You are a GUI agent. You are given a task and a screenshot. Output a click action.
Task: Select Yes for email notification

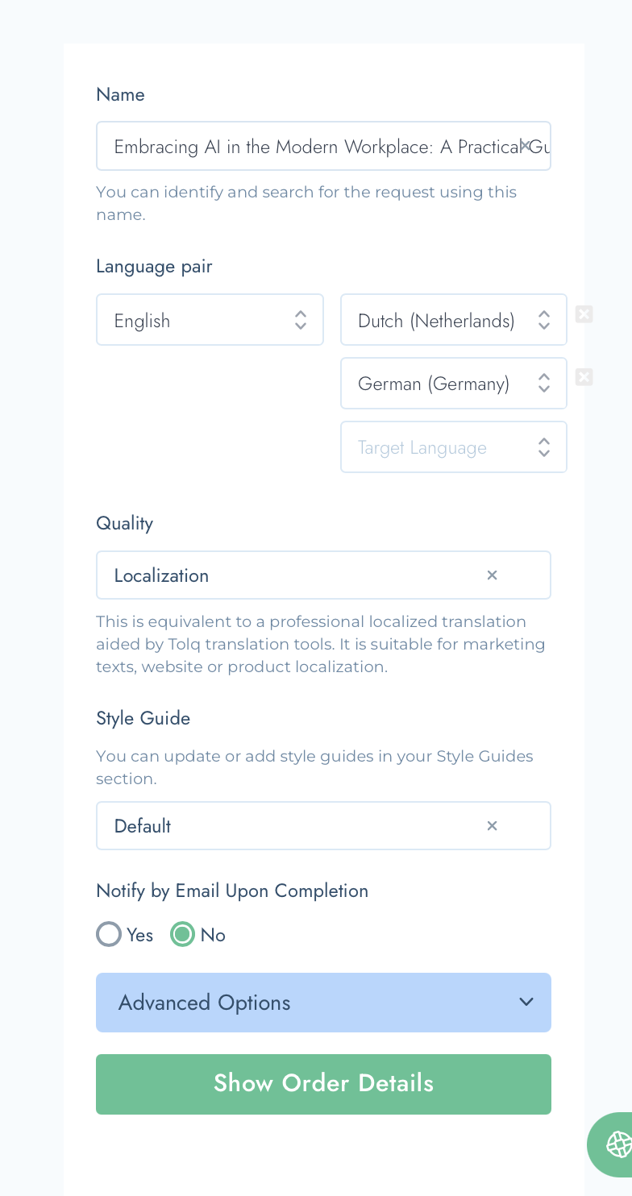point(109,935)
